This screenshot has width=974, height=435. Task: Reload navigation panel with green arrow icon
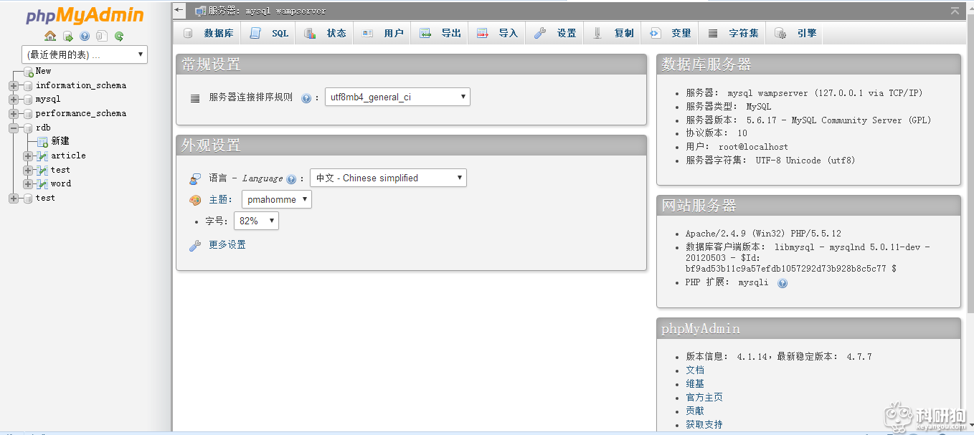pyautogui.click(x=119, y=36)
